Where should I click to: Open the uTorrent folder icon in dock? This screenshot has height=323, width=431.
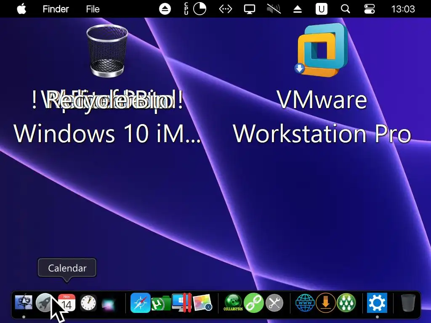click(161, 303)
